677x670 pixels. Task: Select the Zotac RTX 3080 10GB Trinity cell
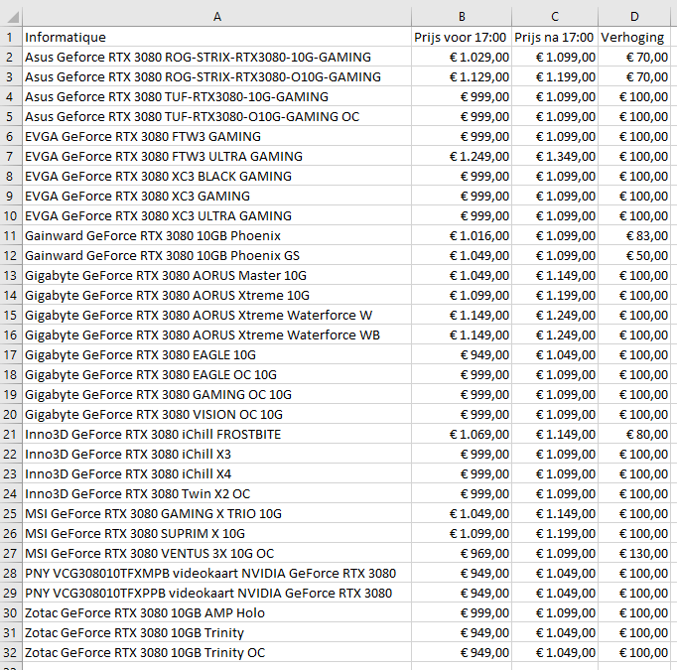[x=217, y=633]
